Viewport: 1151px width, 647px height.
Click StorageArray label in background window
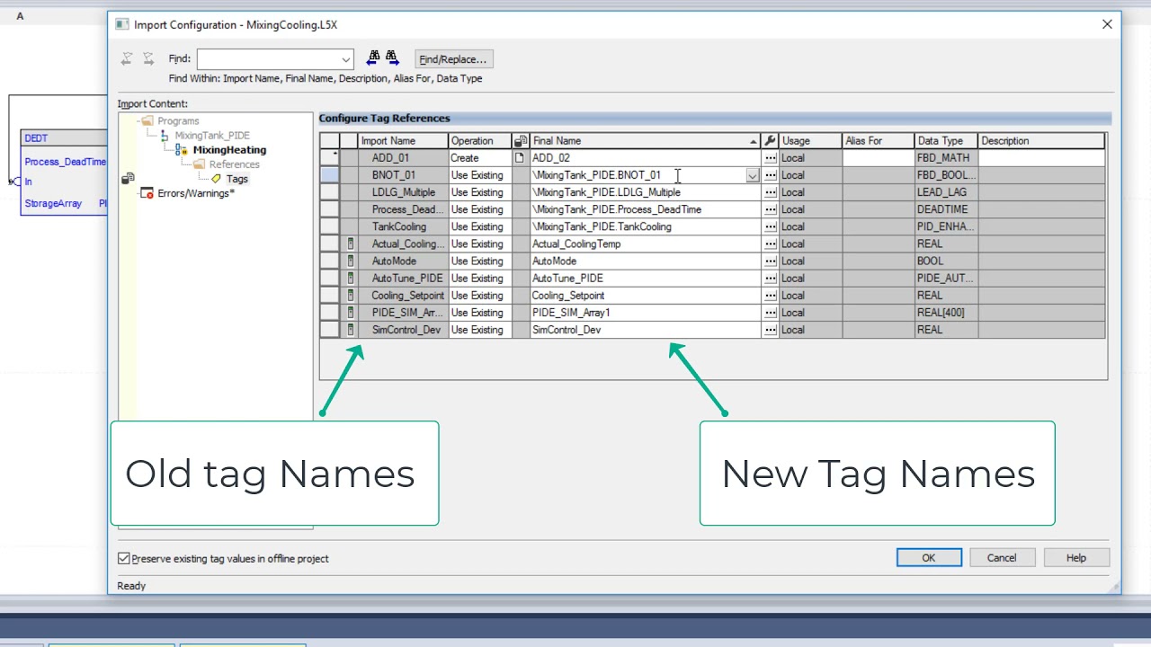[x=53, y=204]
